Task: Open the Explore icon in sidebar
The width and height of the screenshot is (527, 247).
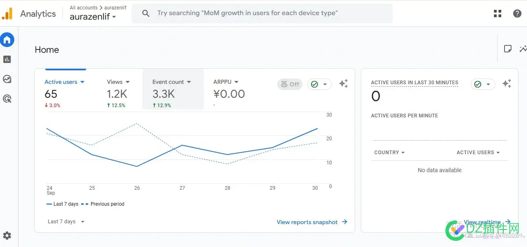Action: click(7, 79)
